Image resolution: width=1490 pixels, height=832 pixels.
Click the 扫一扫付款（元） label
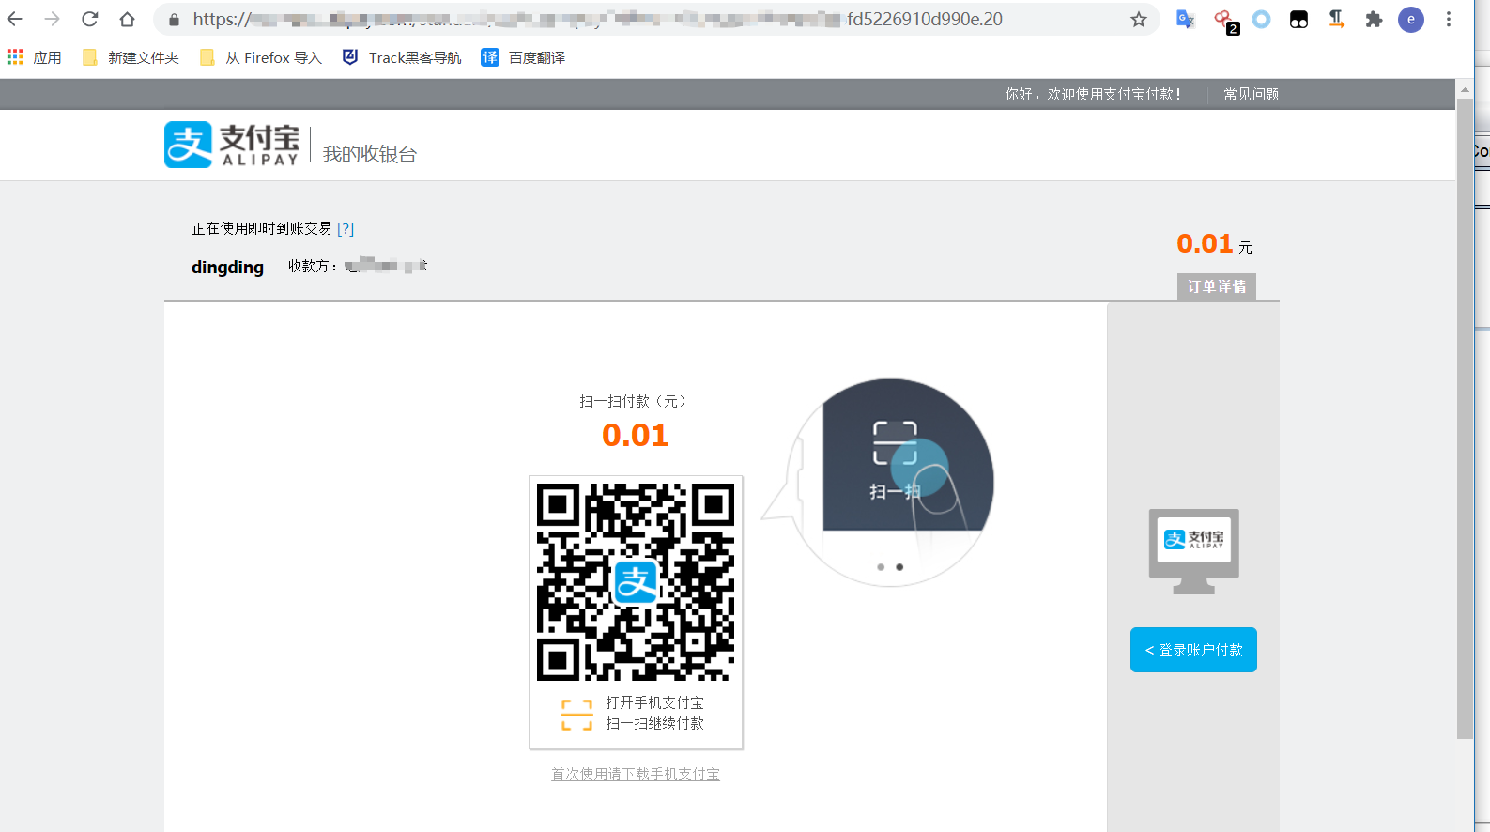coord(633,401)
